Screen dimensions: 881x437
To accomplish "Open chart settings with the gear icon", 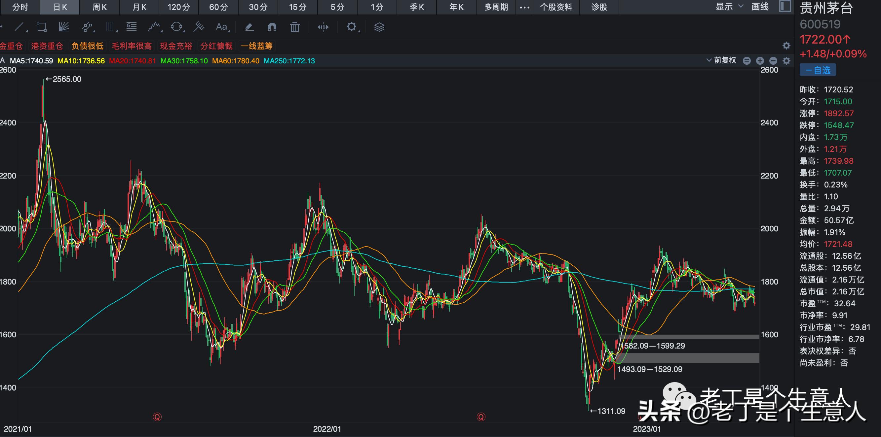I will [x=352, y=27].
